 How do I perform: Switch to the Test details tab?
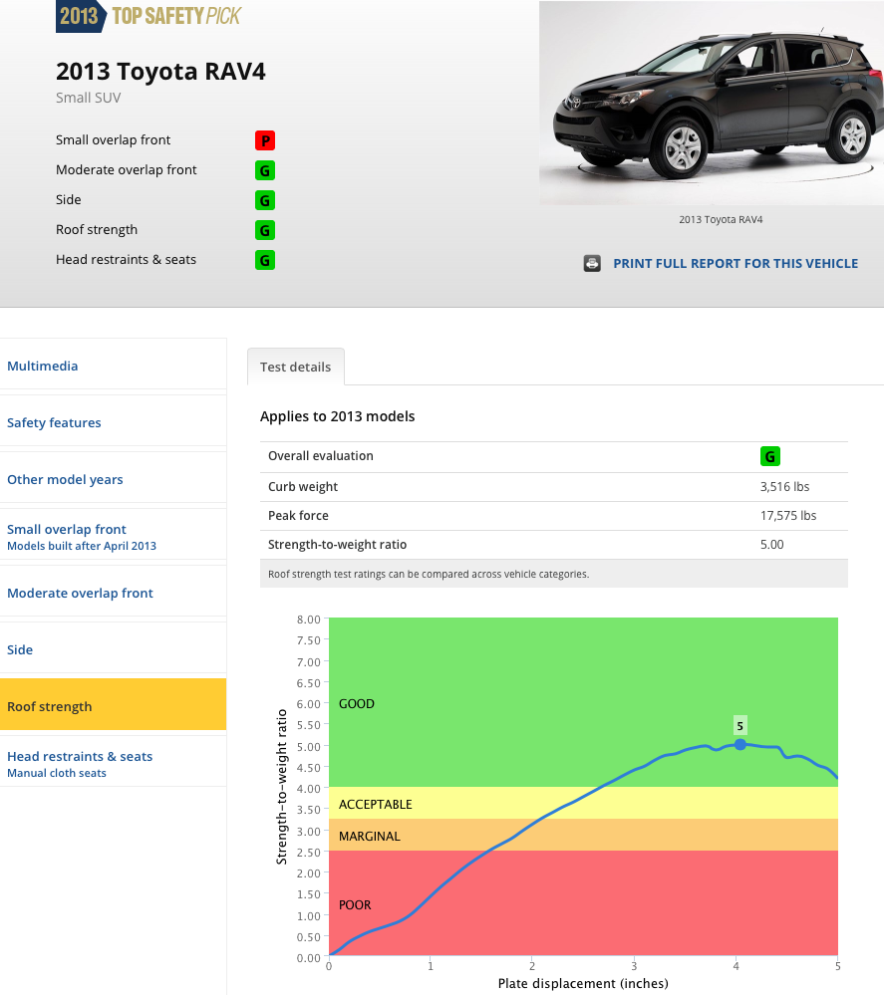click(295, 367)
